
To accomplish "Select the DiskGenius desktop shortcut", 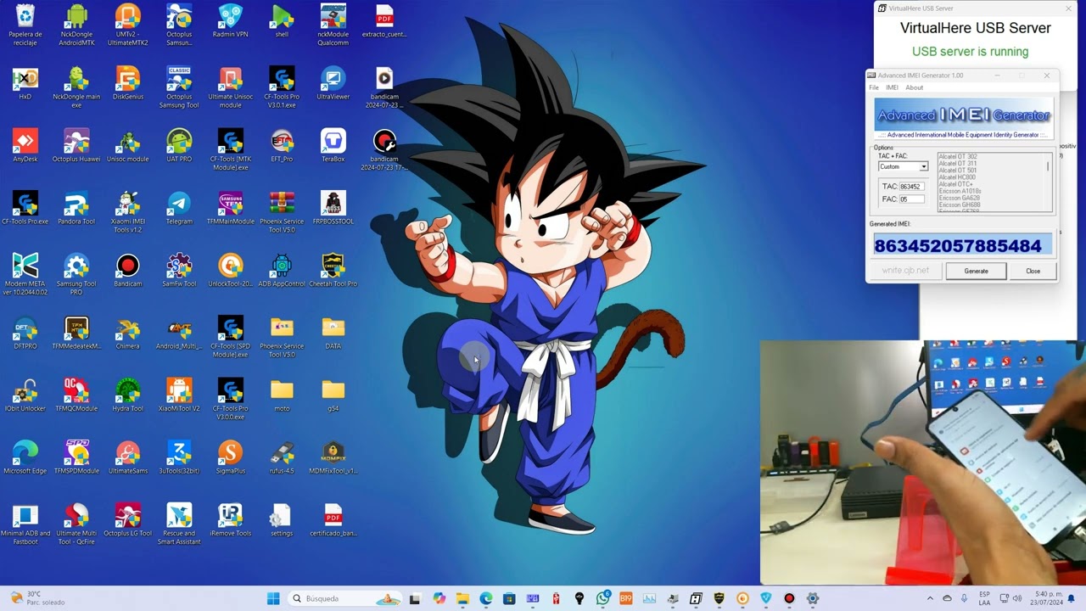I will pyautogui.click(x=127, y=84).
